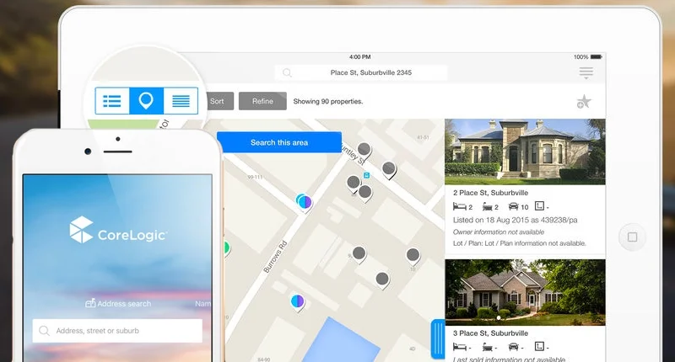Select the map pin view toggle
Viewport: 675px width, 362px height.
click(x=146, y=101)
